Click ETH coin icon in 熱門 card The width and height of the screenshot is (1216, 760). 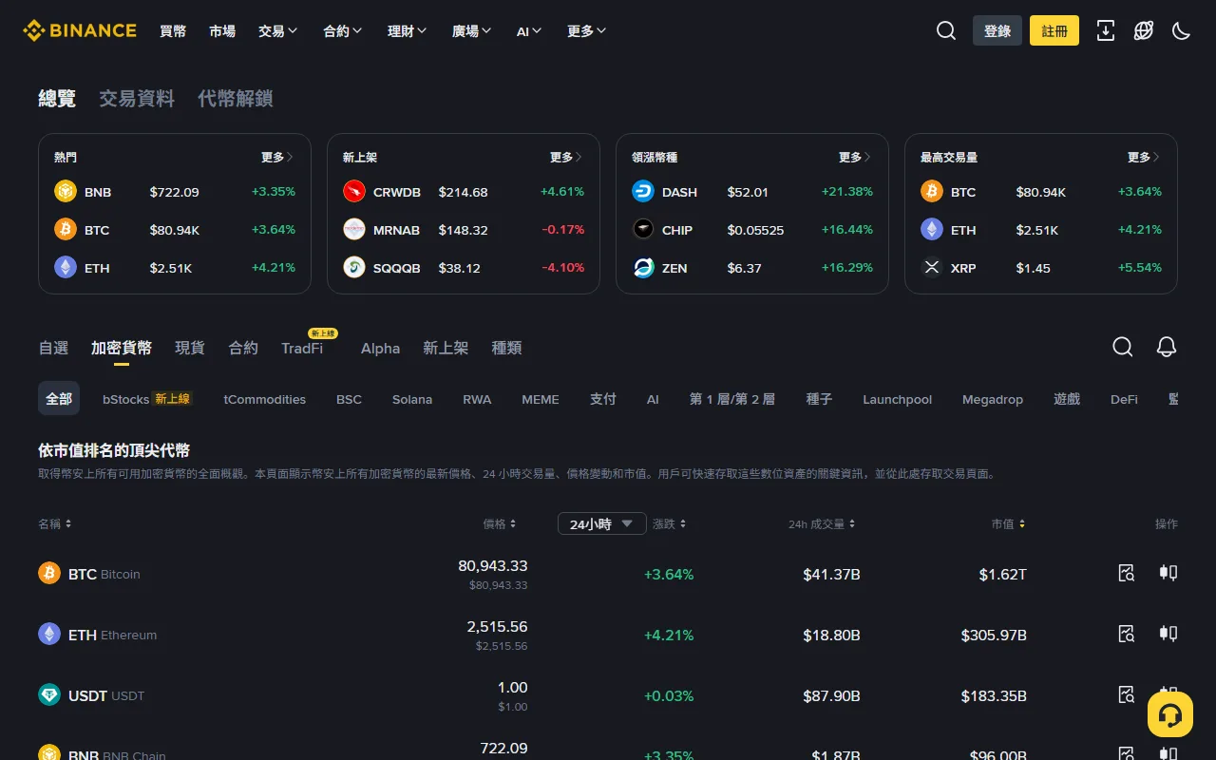tap(66, 267)
